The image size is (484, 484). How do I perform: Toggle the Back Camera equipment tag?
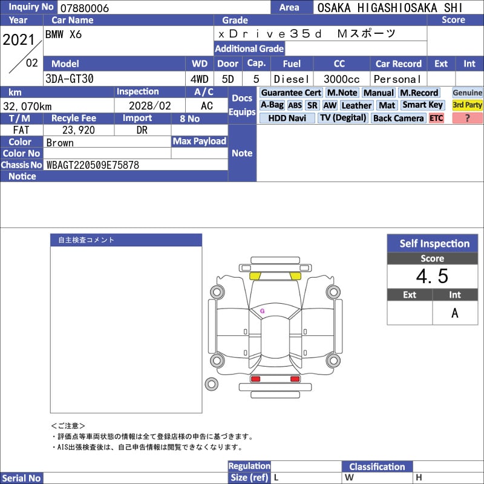(398, 118)
